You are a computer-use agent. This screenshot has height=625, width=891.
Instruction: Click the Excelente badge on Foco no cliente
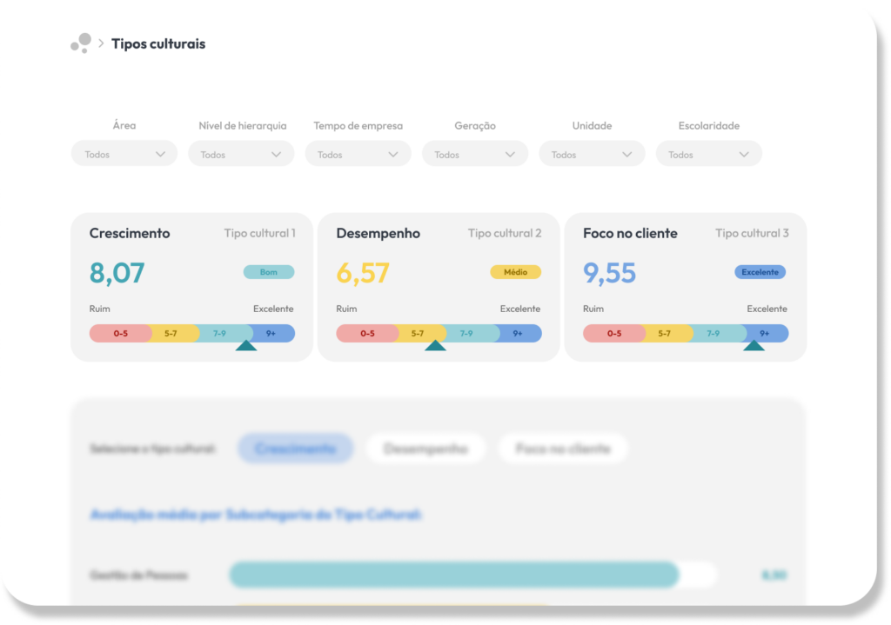tap(760, 272)
